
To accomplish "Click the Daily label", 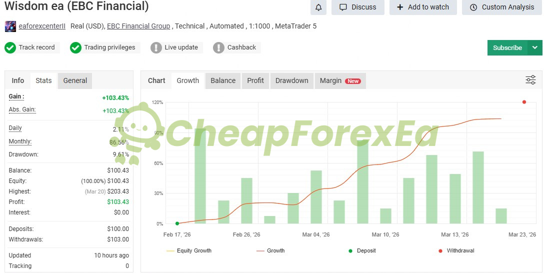I will (15, 128).
